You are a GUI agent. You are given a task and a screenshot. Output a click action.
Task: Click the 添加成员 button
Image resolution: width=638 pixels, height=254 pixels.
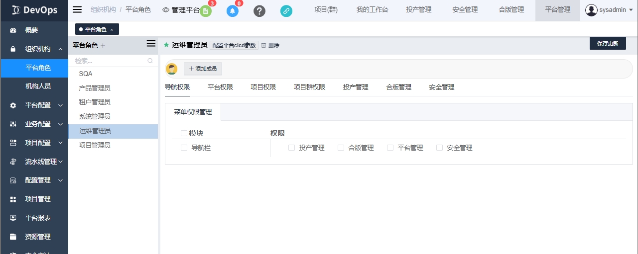coord(203,69)
